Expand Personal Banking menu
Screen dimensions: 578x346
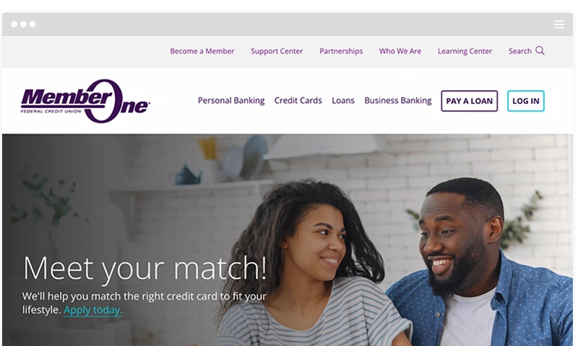pyautogui.click(x=231, y=100)
